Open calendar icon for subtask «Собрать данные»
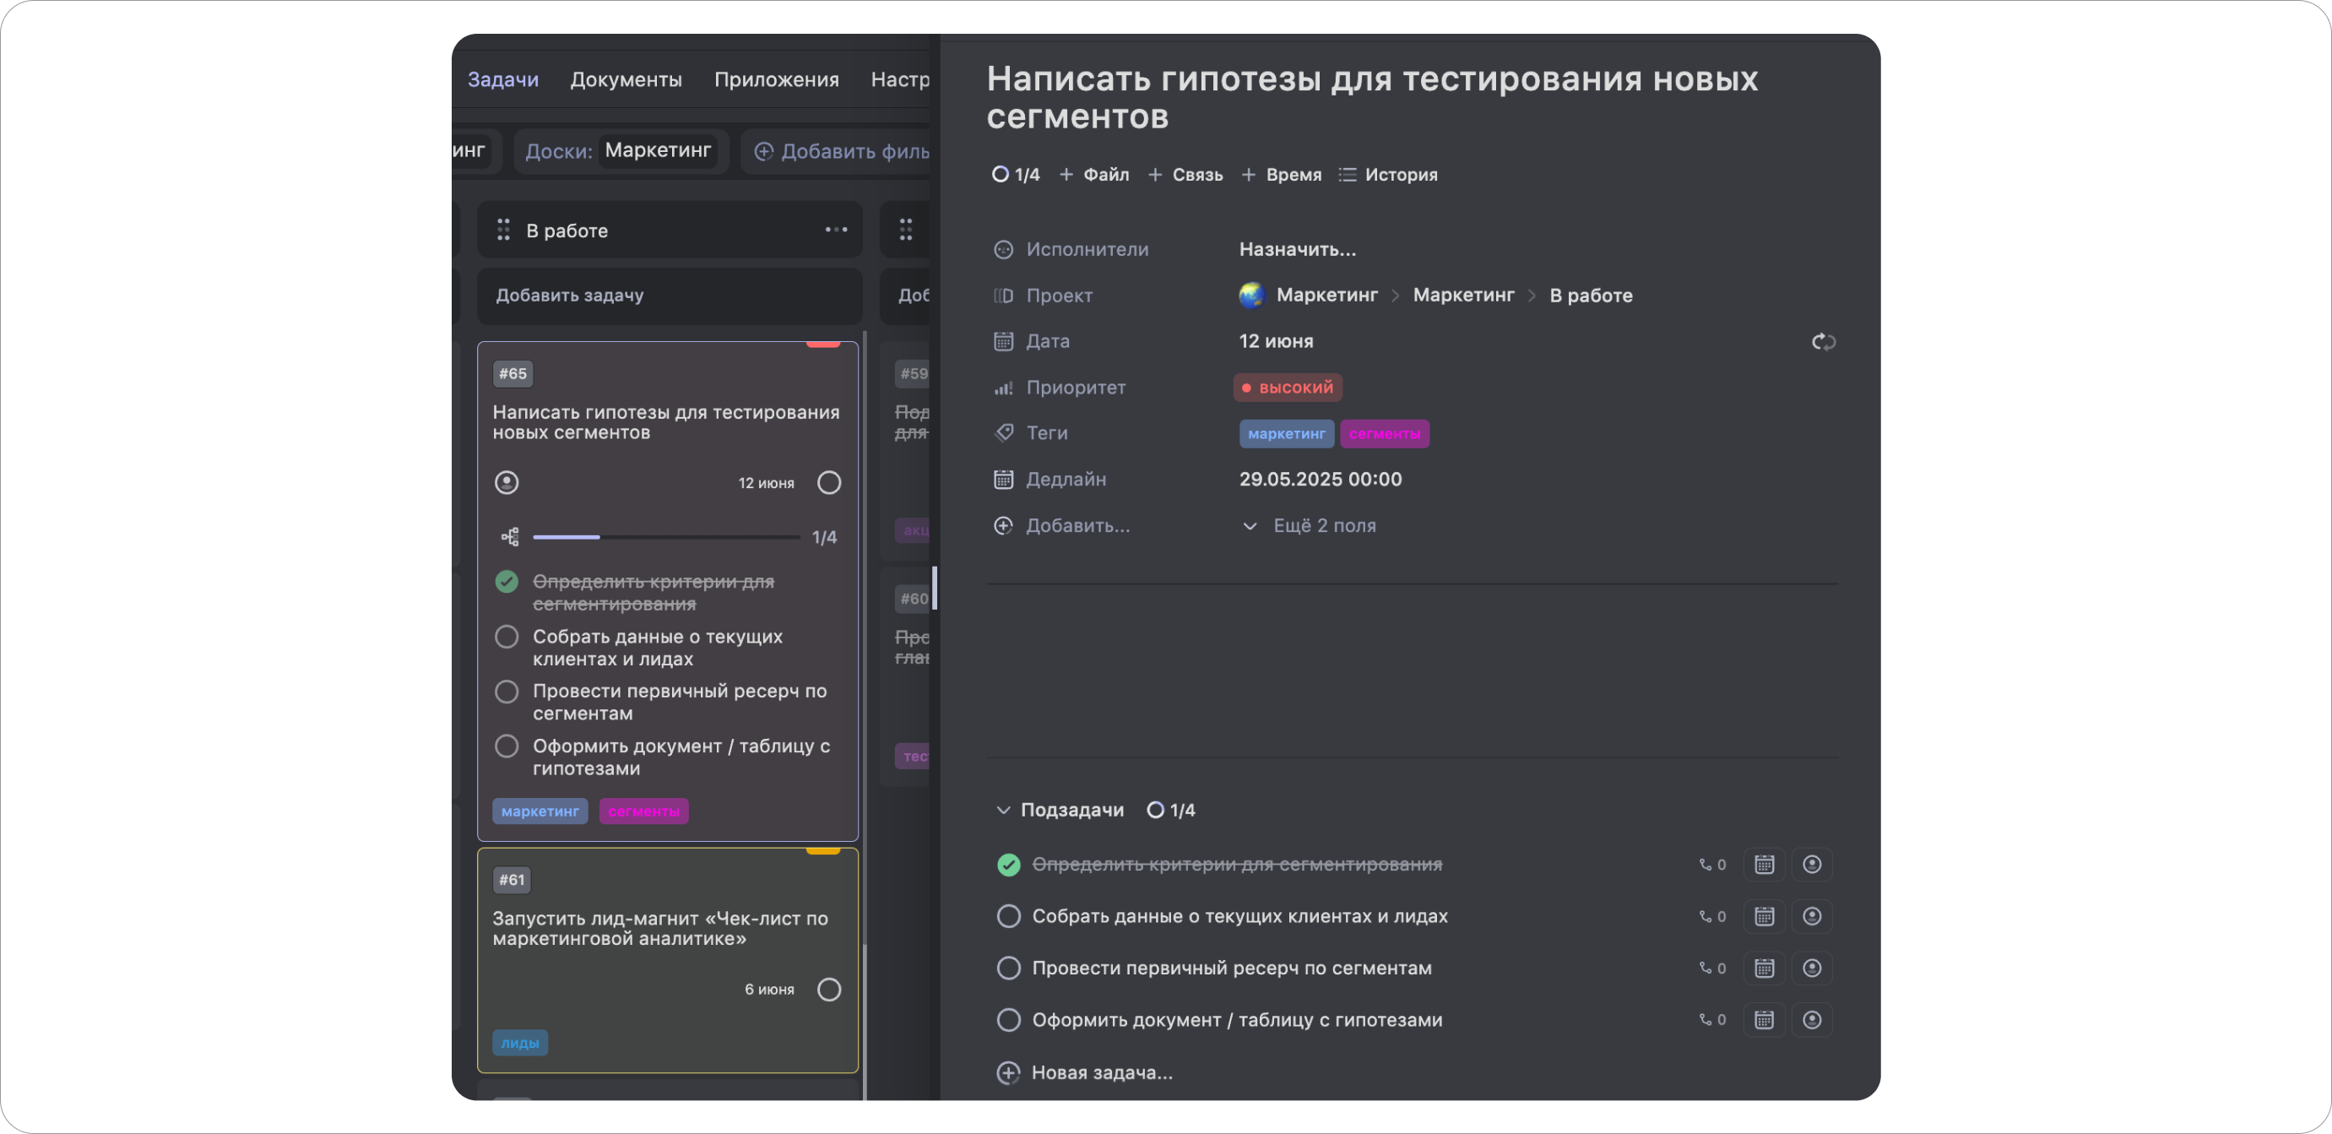This screenshot has width=2332, height=1134. coord(1764,916)
